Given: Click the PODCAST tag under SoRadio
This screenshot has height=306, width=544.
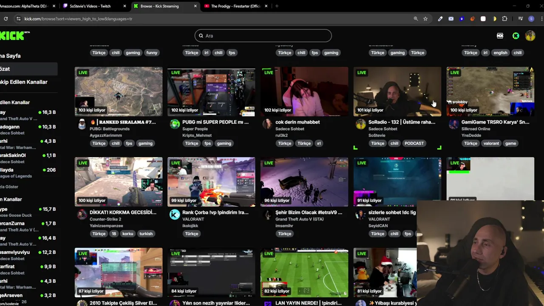Looking at the screenshot, I should (x=414, y=143).
